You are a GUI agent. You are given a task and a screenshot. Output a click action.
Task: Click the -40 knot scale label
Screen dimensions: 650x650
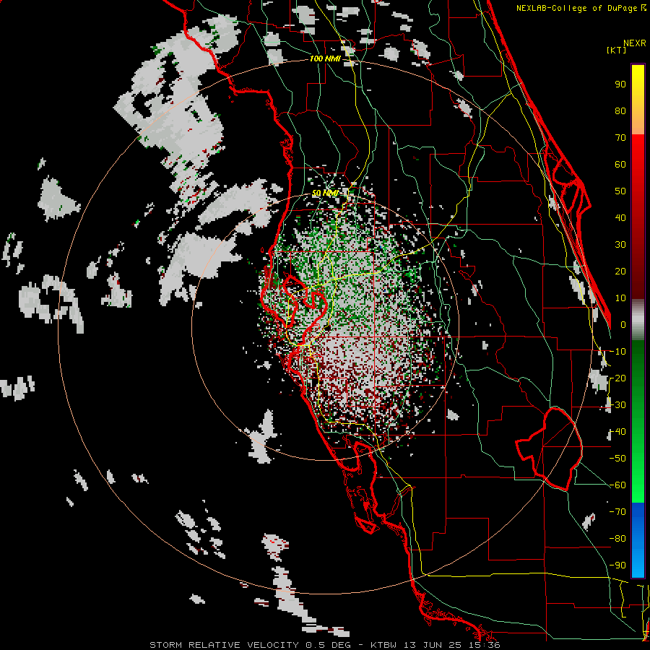[617, 432]
